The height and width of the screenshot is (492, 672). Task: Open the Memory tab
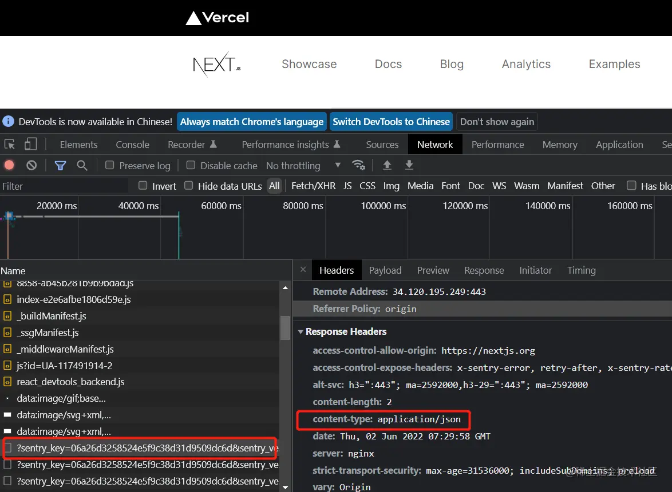(x=560, y=145)
